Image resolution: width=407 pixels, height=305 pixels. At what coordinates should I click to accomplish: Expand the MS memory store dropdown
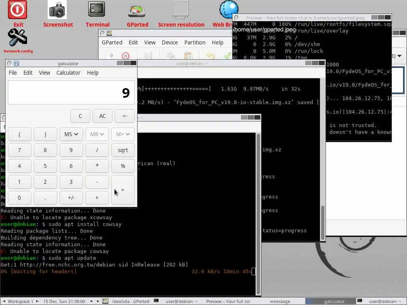(71, 134)
